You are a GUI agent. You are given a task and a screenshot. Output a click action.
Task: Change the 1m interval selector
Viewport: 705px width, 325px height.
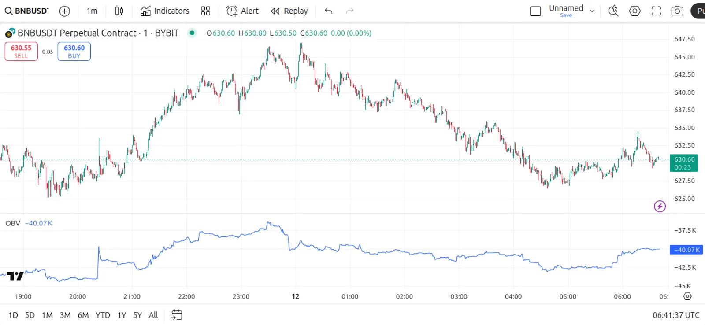coord(92,11)
